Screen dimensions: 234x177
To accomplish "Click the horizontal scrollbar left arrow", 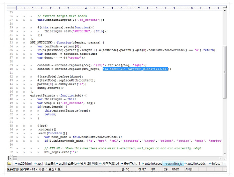I will pyautogui.click(x=11, y=158).
